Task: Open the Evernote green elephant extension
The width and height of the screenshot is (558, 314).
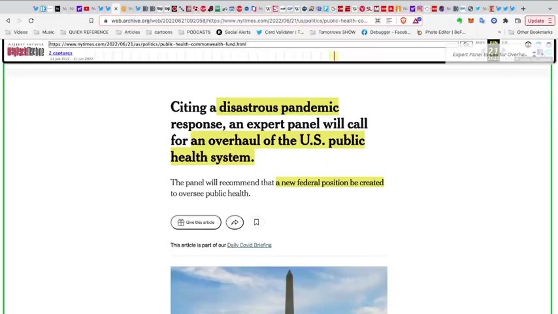Action: coord(459,20)
